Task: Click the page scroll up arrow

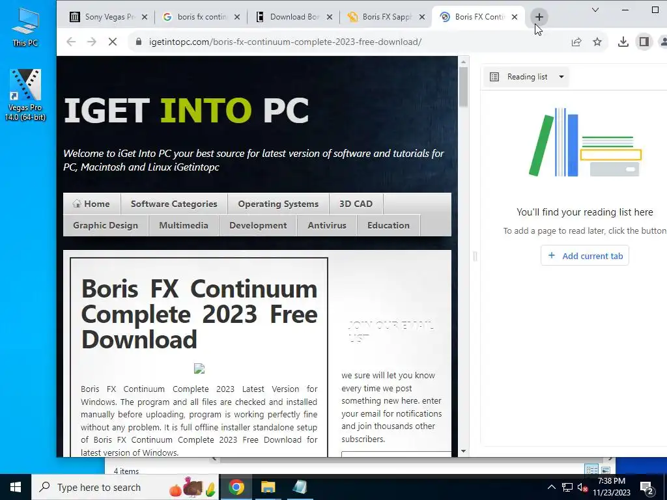Action: [x=463, y=62]
